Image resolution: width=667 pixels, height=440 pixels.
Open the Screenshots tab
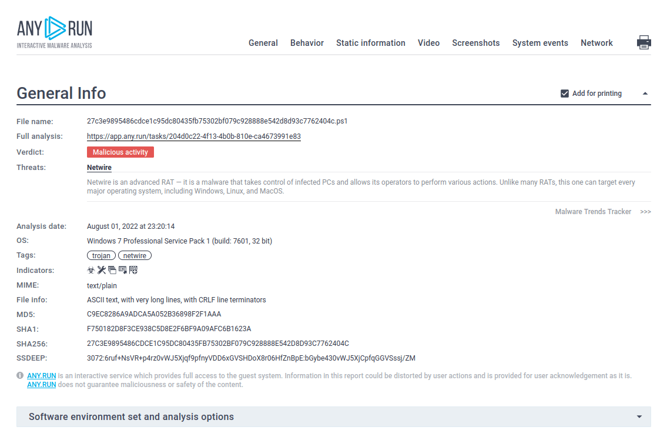pos(475,43)
